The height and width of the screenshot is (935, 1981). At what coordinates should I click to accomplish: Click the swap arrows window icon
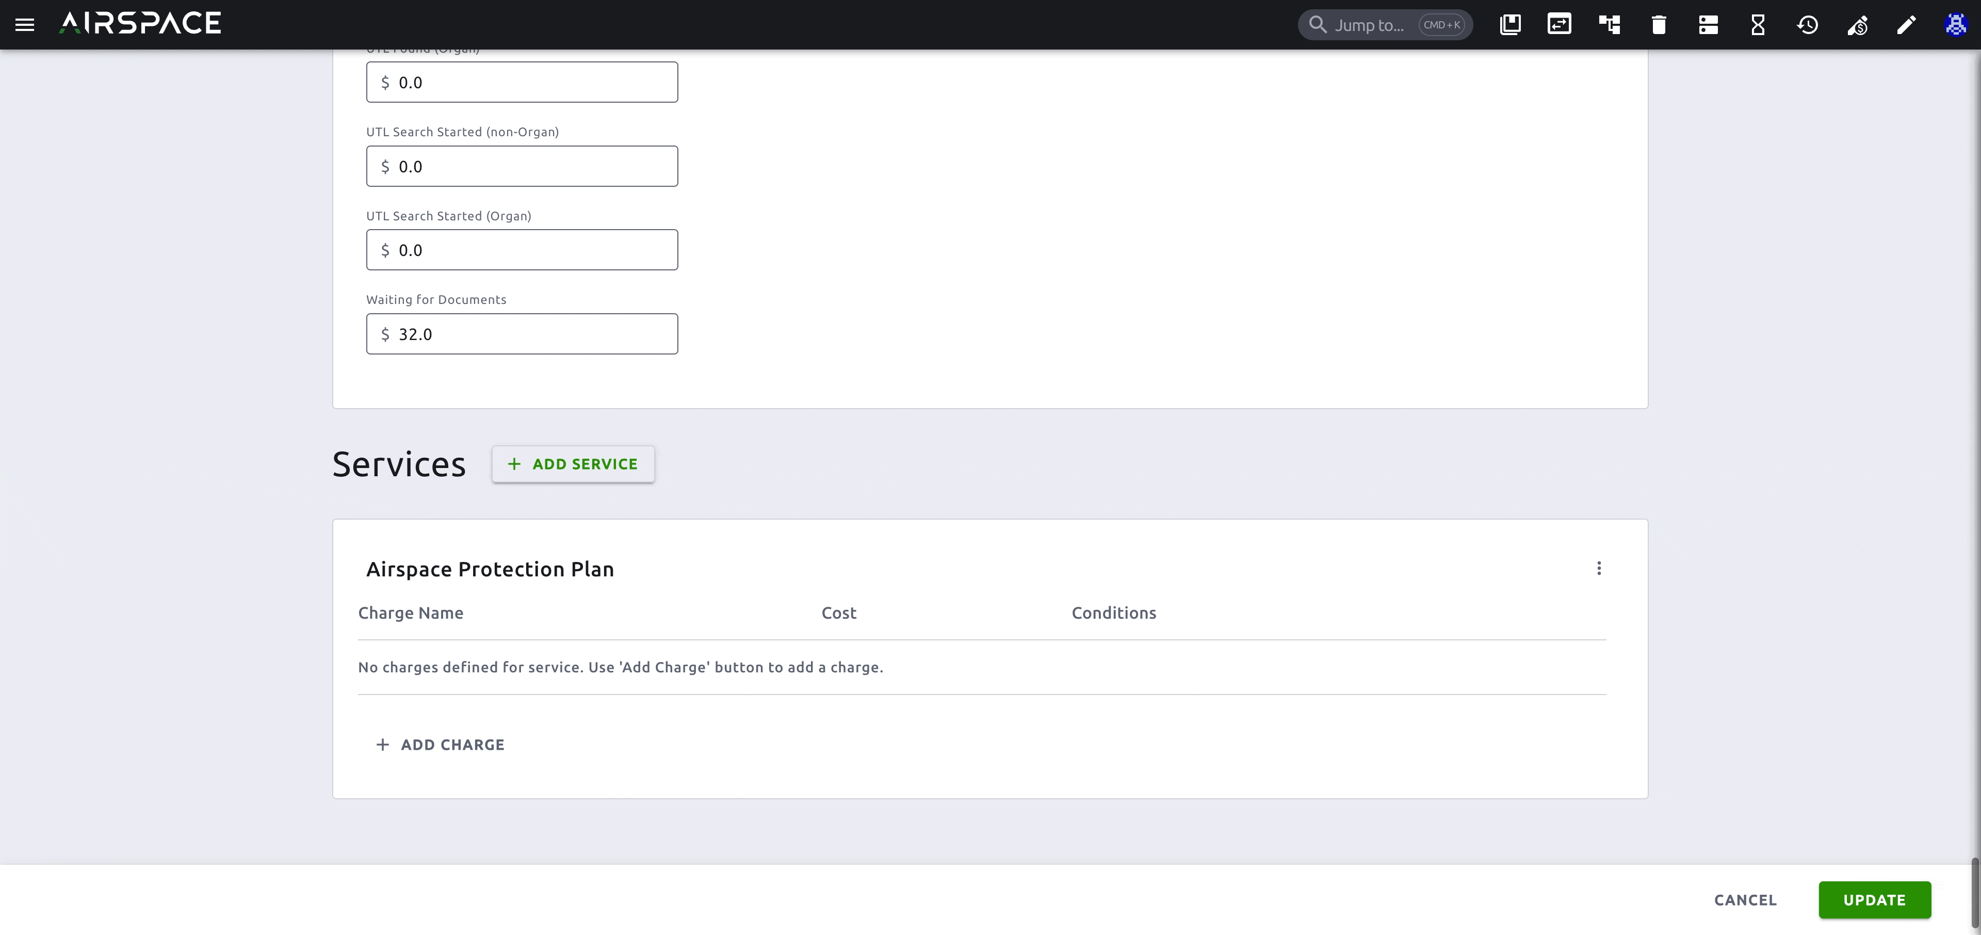(1560, 25)
